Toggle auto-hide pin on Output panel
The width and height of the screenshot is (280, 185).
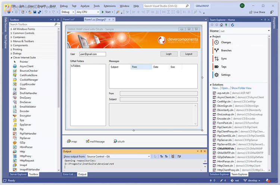click(201, 151)
